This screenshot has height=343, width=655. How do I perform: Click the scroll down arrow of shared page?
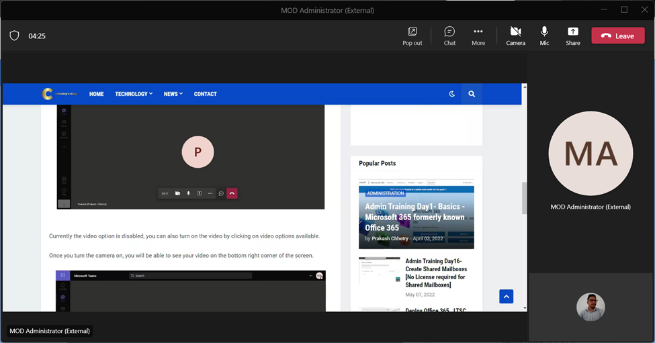[524, 308]
